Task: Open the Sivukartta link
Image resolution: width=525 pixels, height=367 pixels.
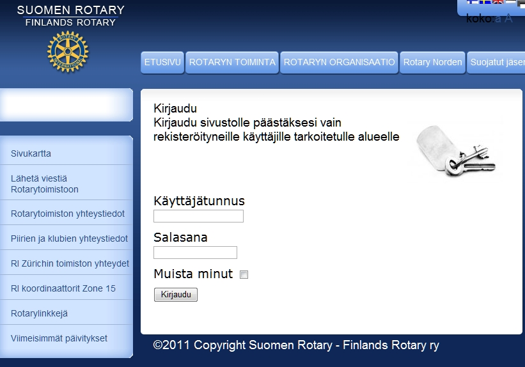Action: tap(31, 153)
